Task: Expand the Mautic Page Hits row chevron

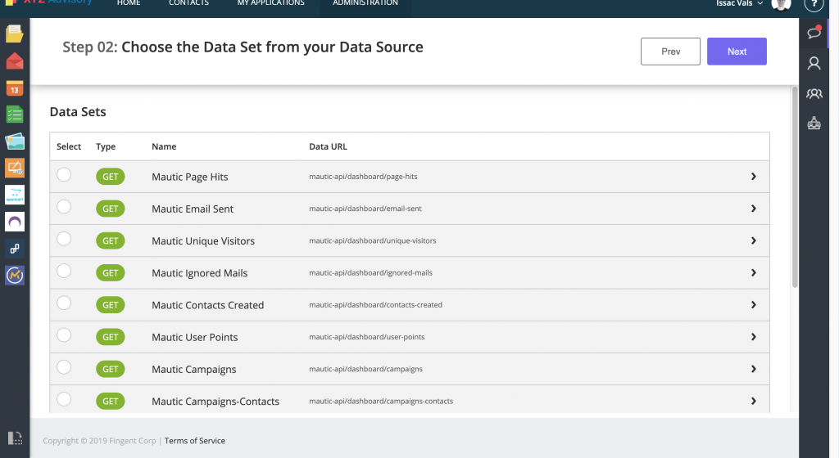Action: pos(754,176)
